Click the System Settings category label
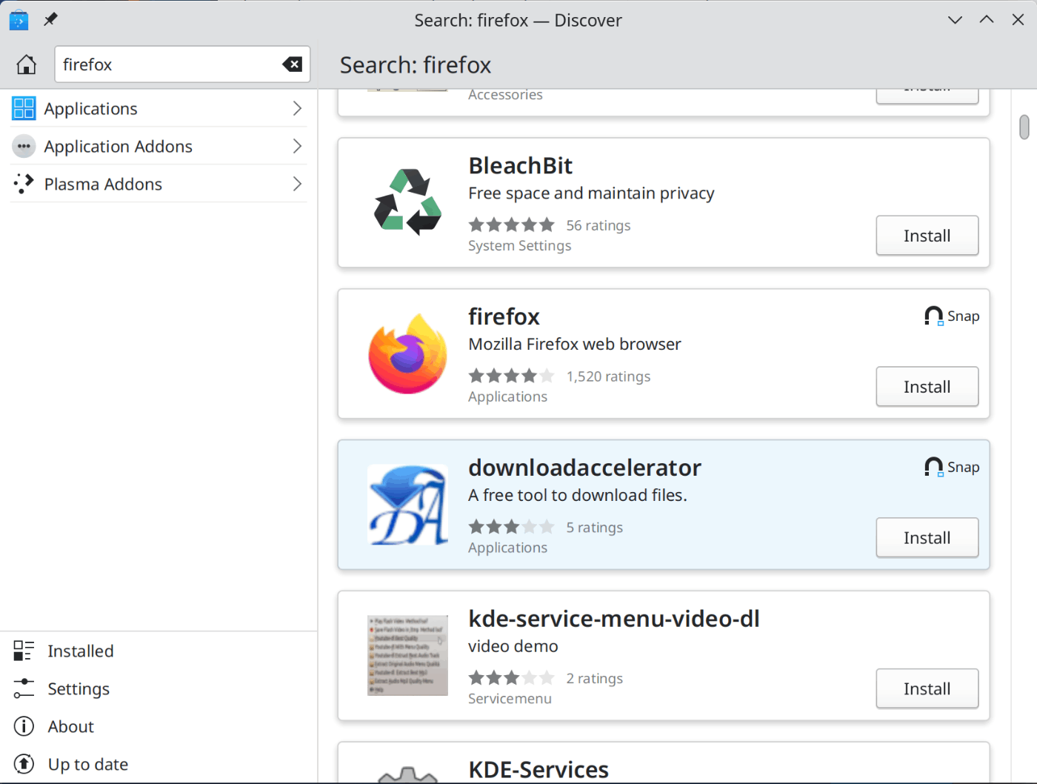The height and width of the screenshot is (784, 1037). coord(519,245)
